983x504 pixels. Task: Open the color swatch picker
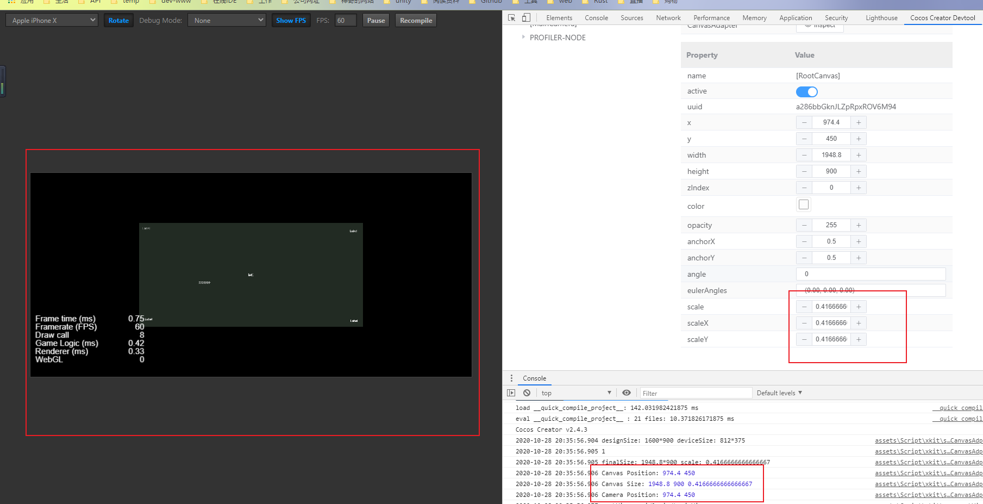[x=804, y=204]
